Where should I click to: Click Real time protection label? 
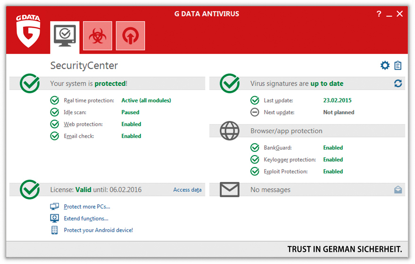(89, 100)
